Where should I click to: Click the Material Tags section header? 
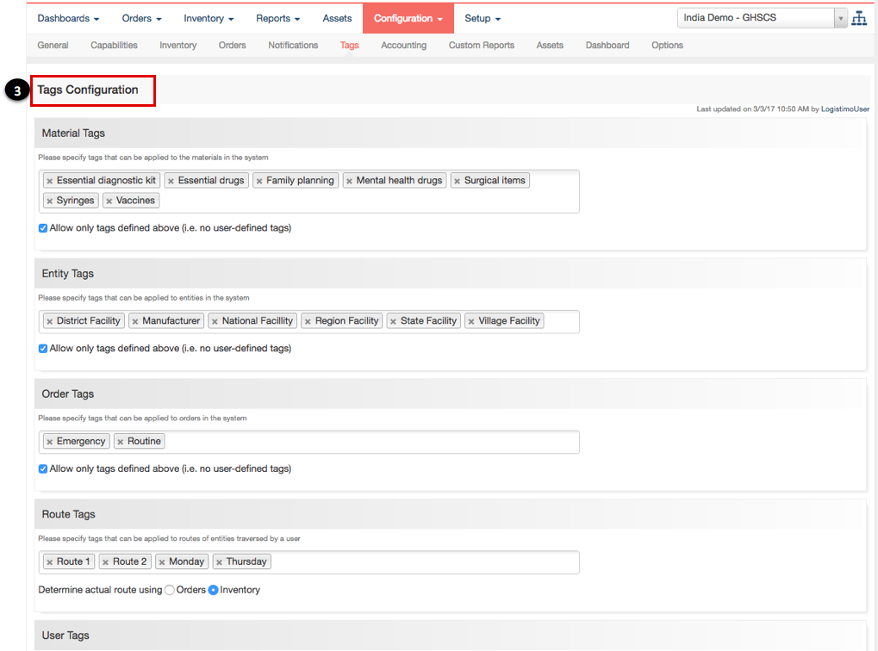tap(451, 133)
